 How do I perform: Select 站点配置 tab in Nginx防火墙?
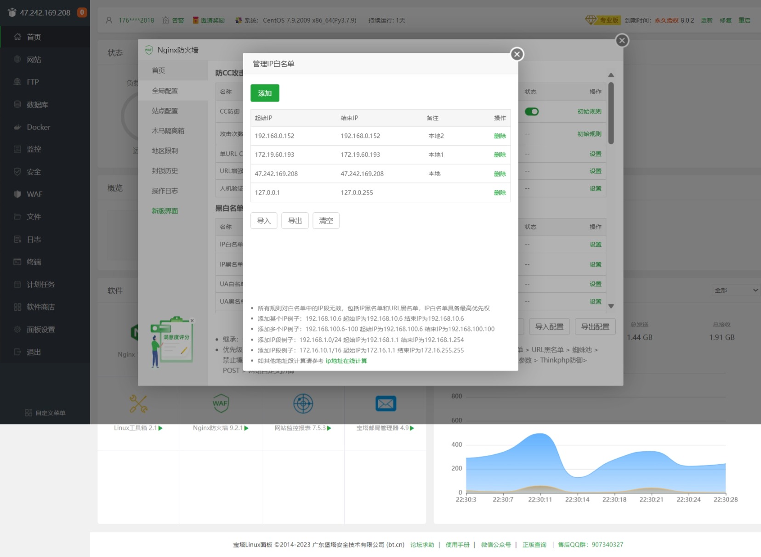[x=173, y=111]
